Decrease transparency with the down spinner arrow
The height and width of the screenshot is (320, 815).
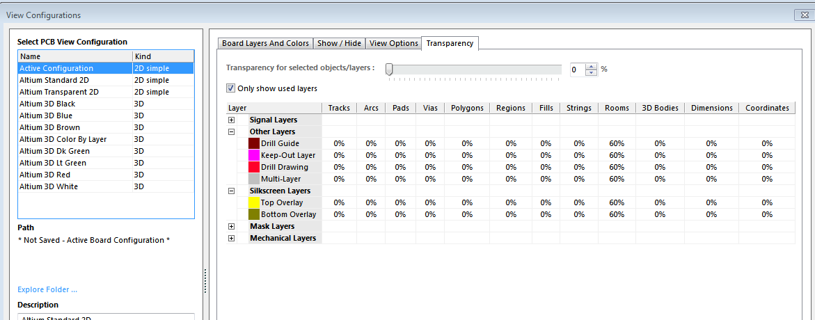pos(592,72)
